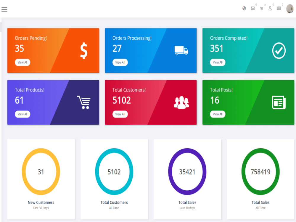Viewport: 296px width, 222px height.
Task: View all completed orders
Action: click(x=218, y=62)
